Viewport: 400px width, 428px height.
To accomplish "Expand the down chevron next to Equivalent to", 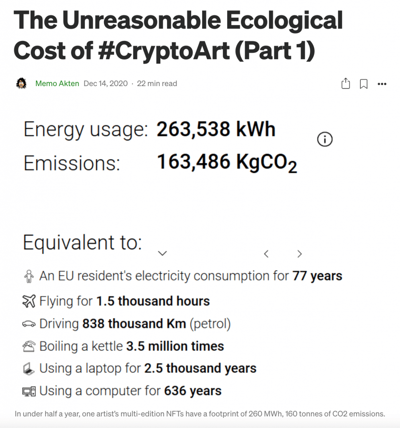I will (163, 253).
